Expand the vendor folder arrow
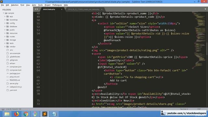 [x=5, y=46]
